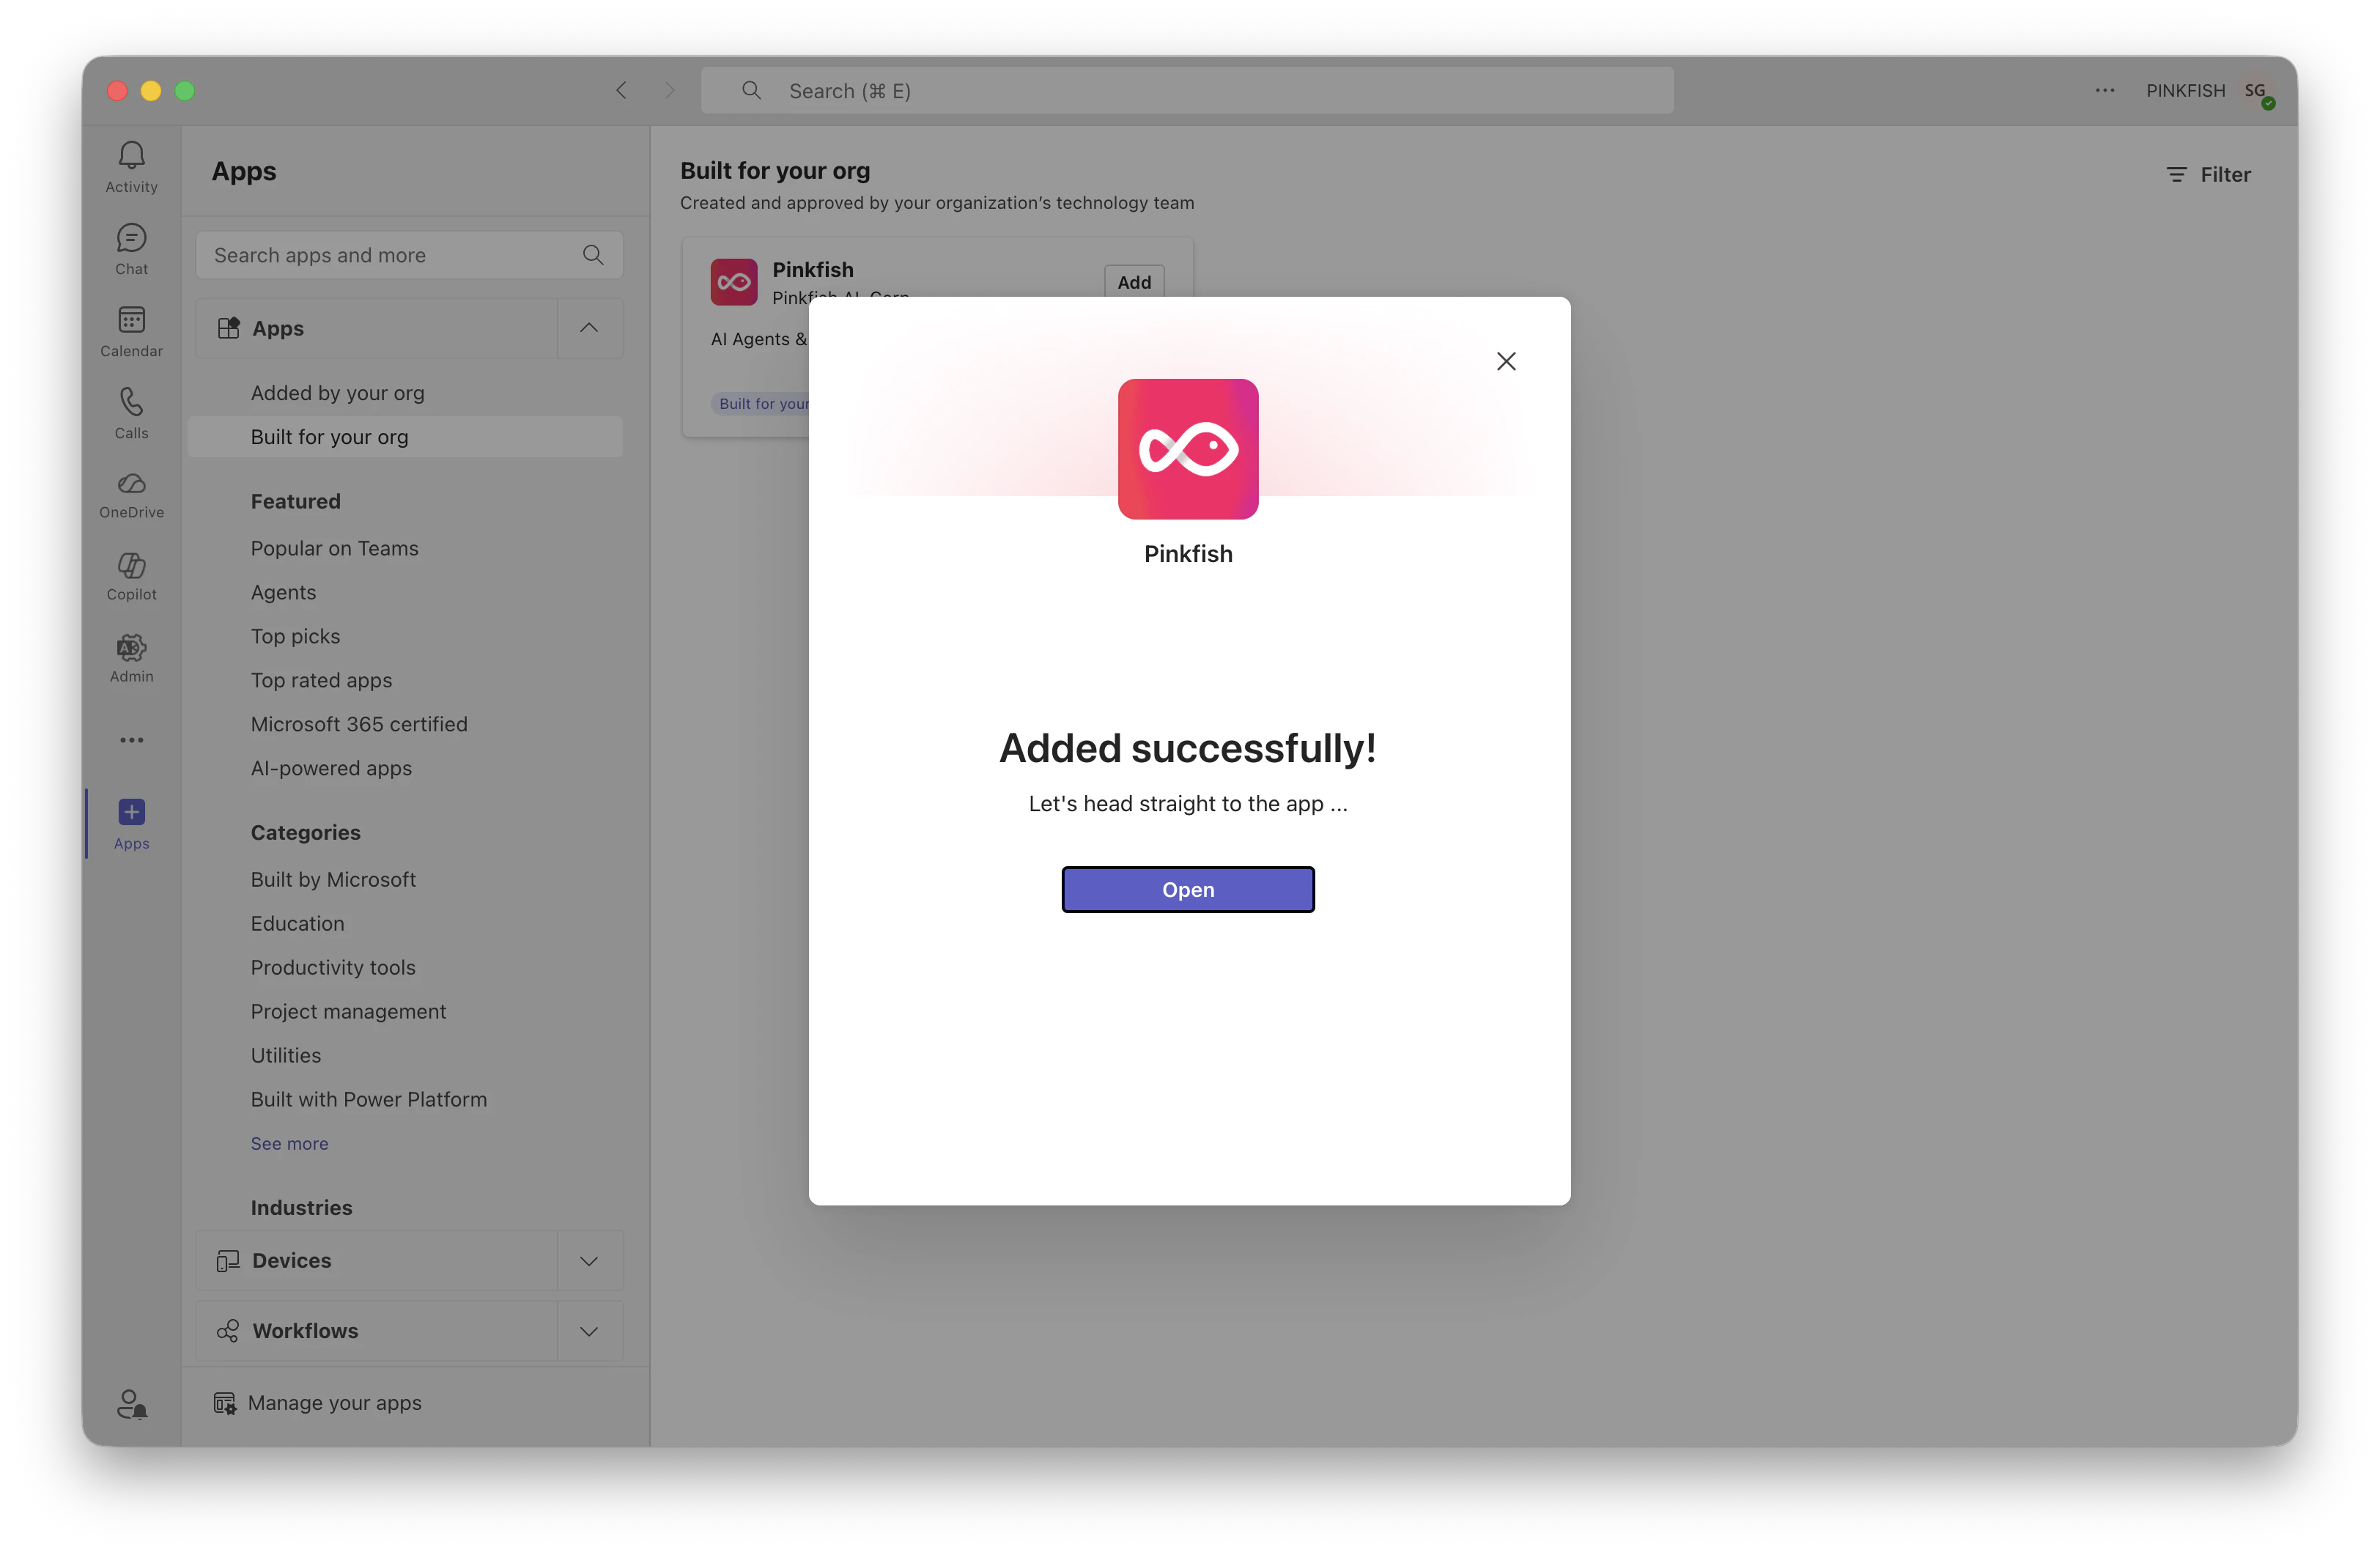Expand the Workflows section

589,1331
